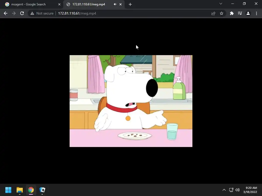Close the msagent Google Search tab

pyautogui.click(x=59, y=4)
